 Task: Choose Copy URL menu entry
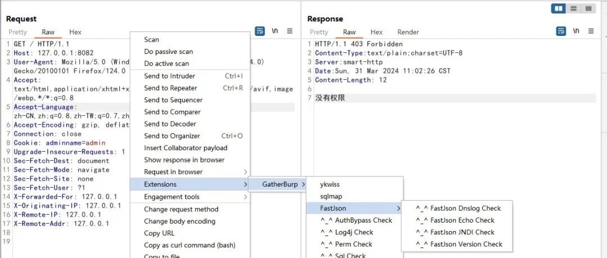(190, 233)
